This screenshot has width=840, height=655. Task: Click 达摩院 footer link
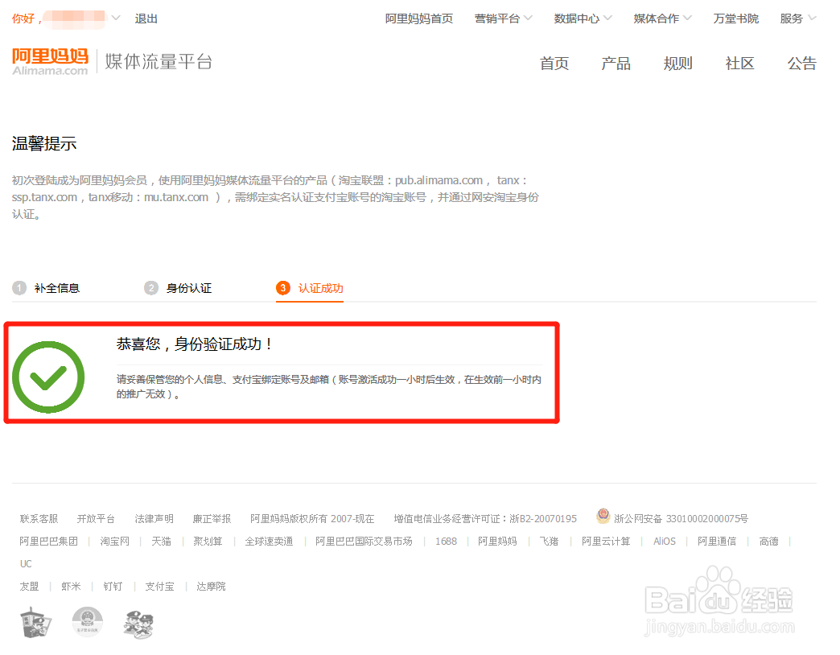211,586
